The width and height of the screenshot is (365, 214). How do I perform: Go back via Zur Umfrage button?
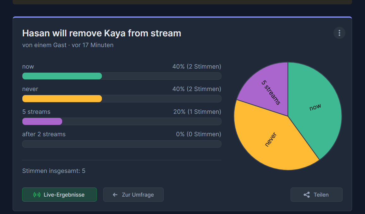pyautogui.click(x=133, y=195)
